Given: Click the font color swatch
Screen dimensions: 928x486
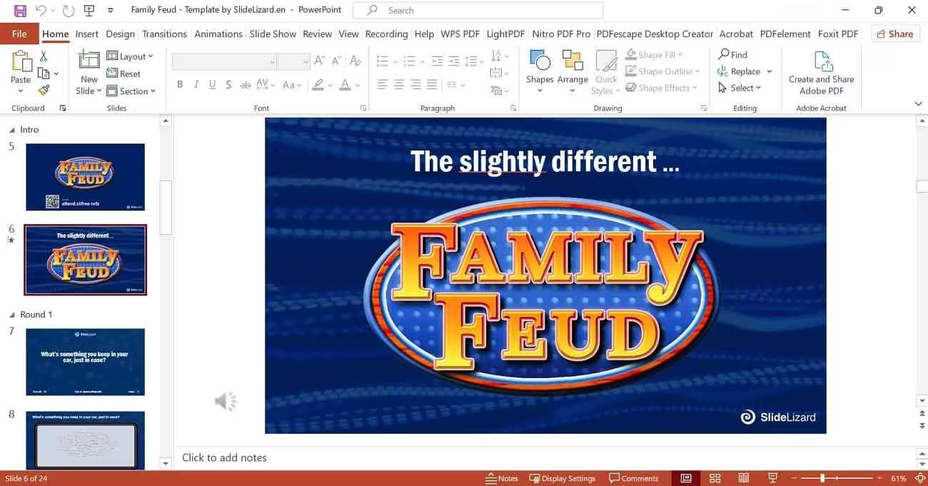Looking at the screenshot, I should point(345,84).
